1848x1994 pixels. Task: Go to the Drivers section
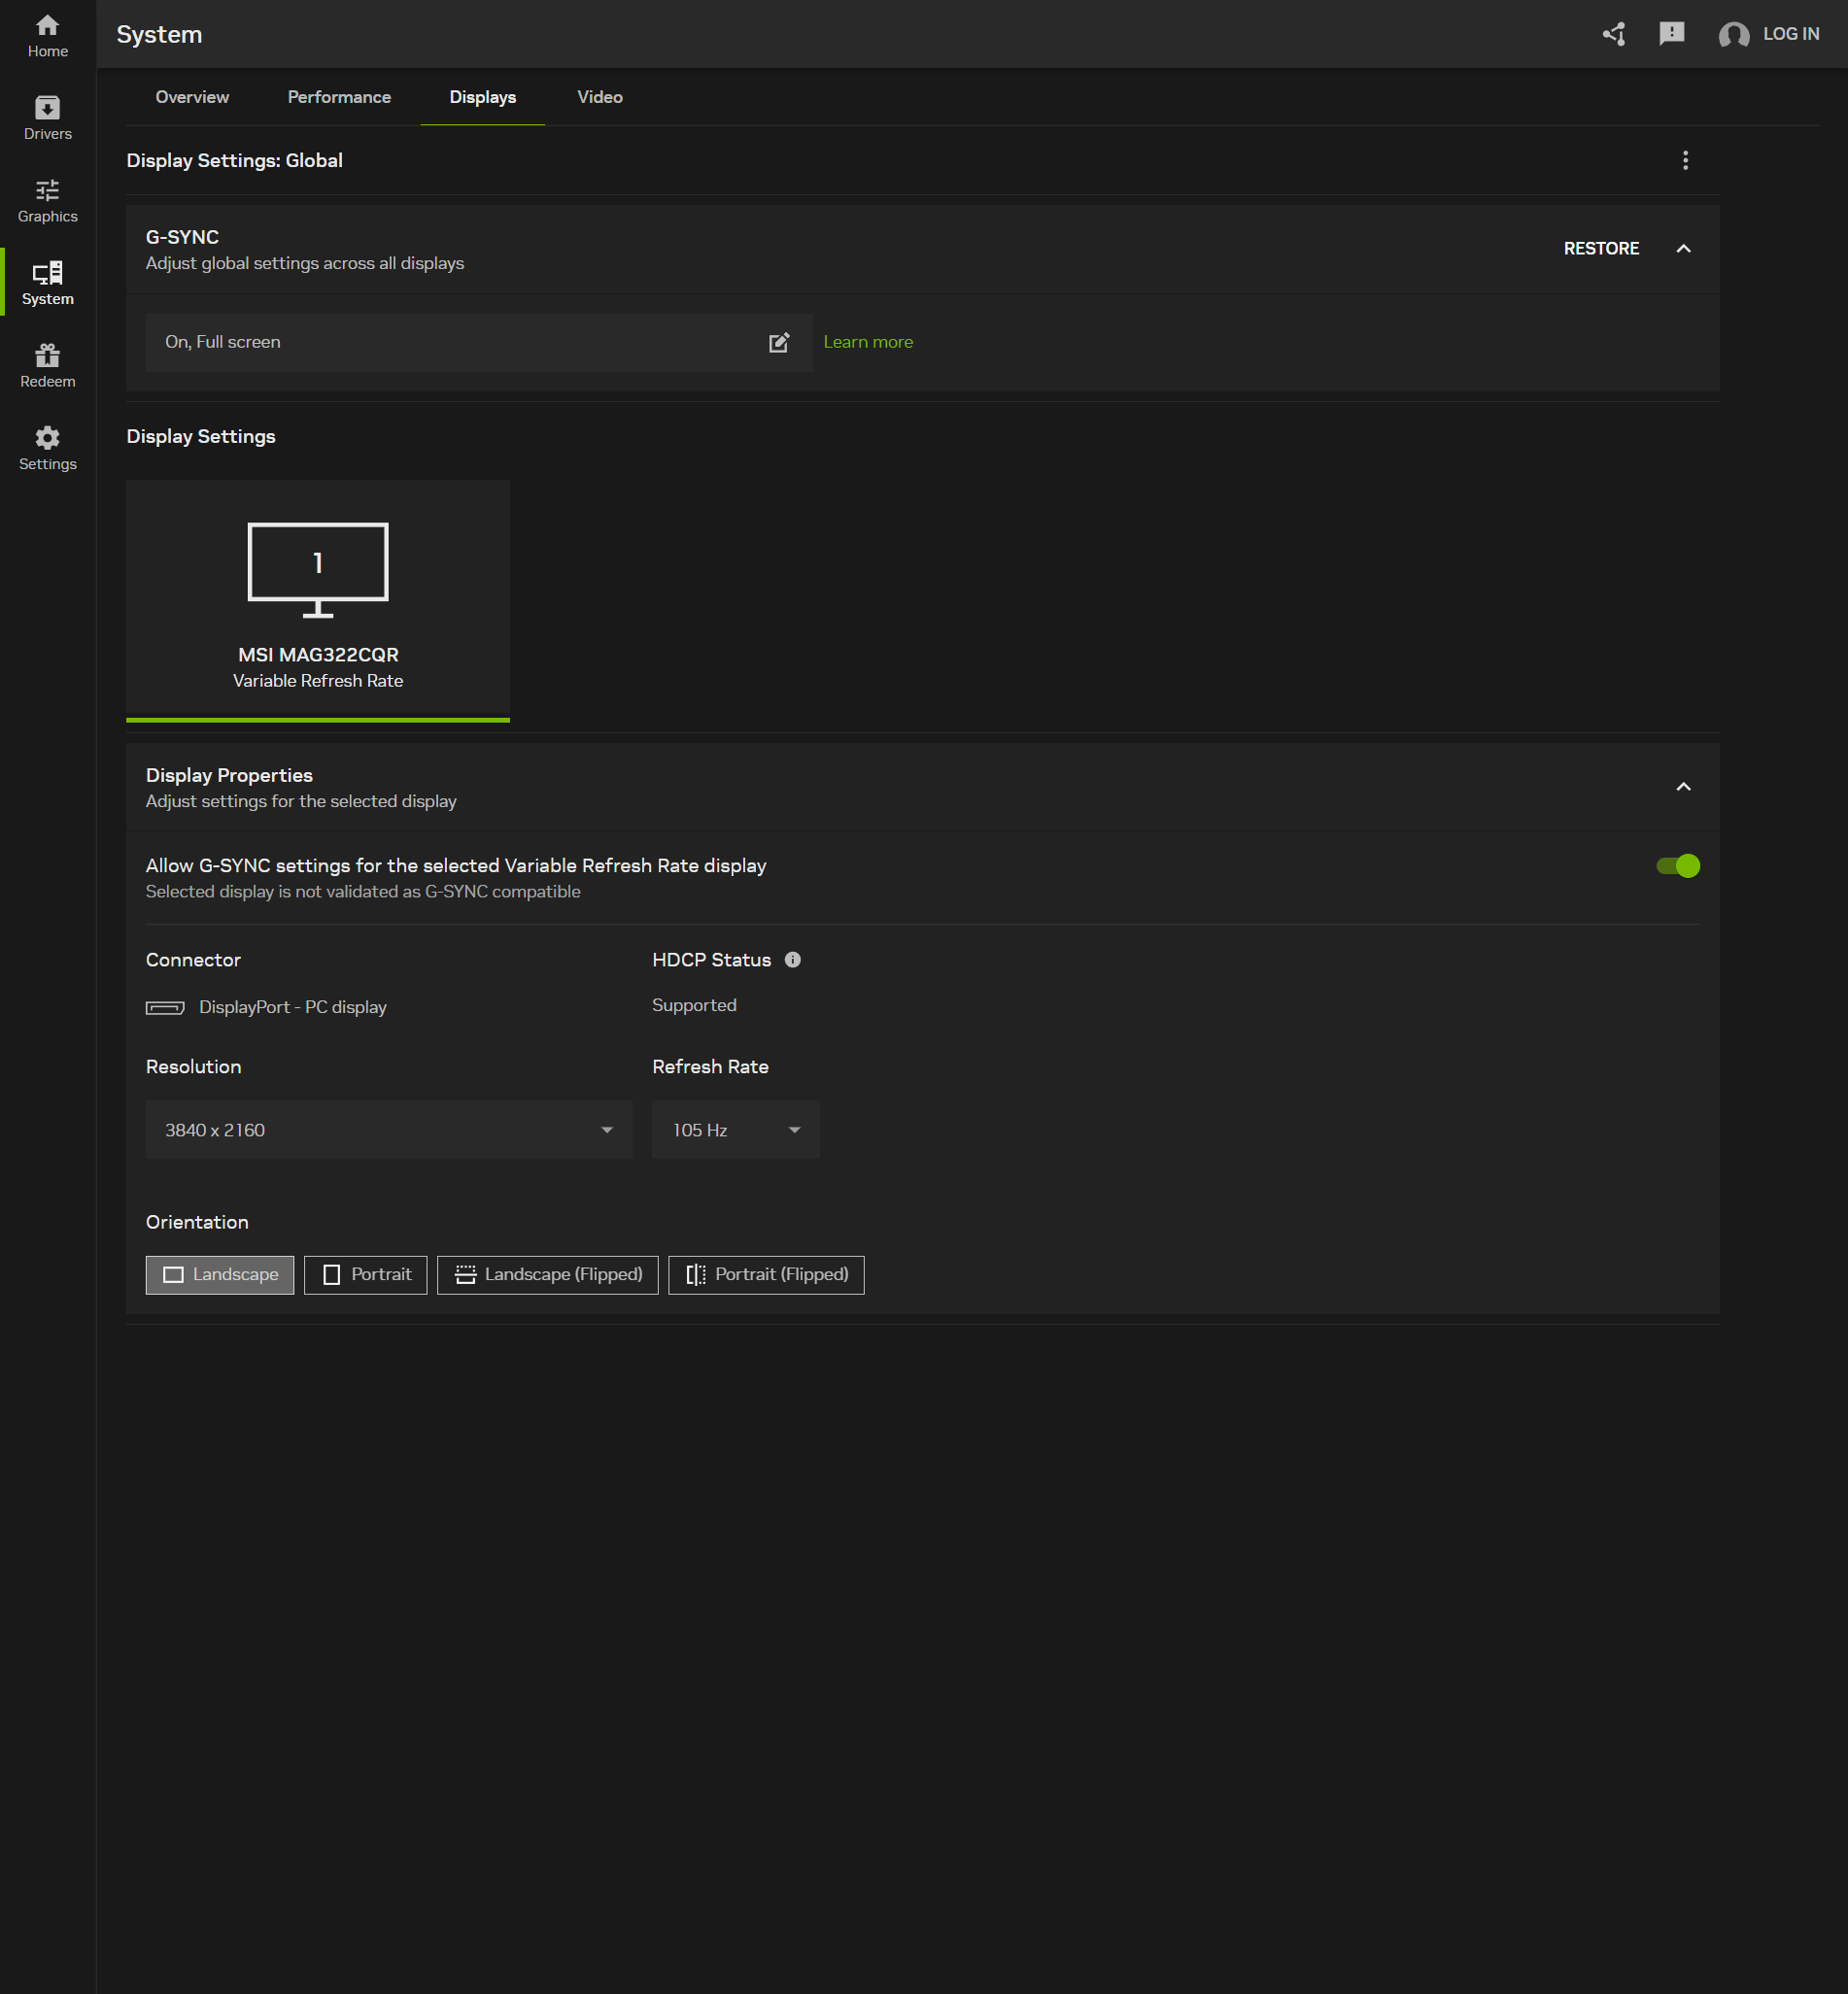click(x=47, y=118)
